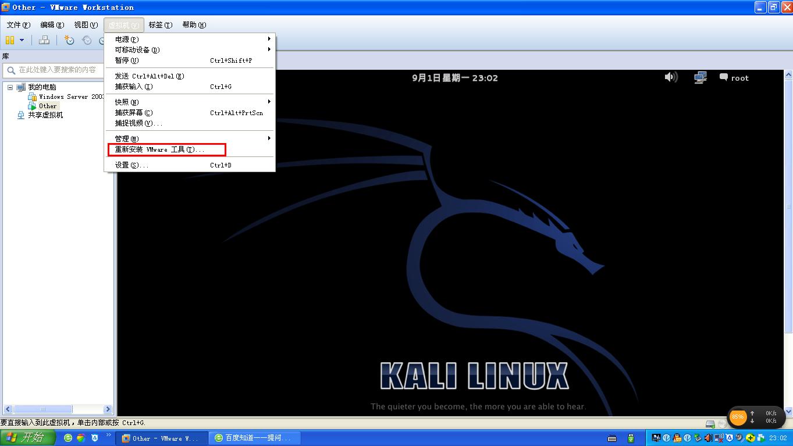Open the 标签(T) menu

pyautogui.click(x=160, y=25)
